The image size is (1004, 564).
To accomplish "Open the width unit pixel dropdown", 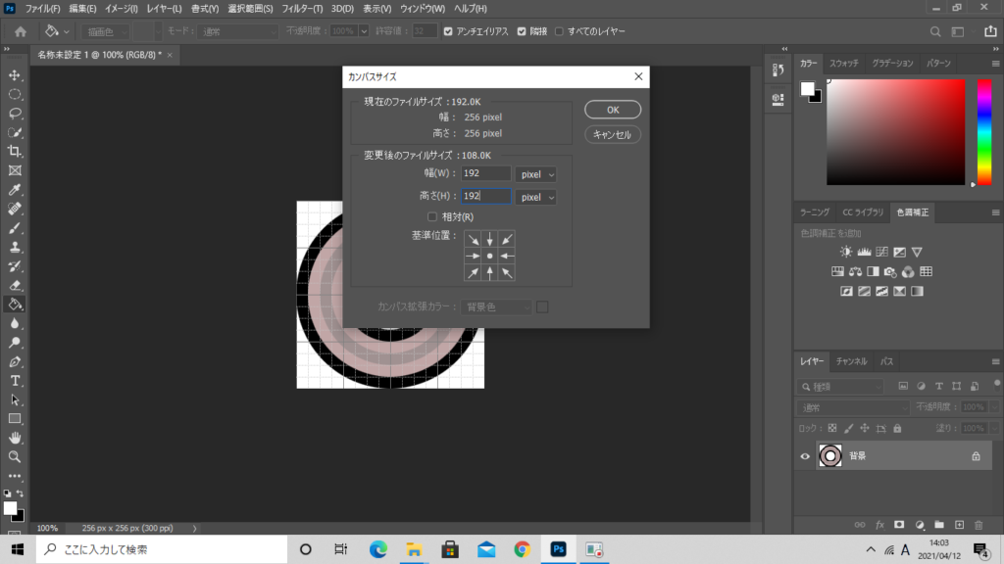I will tap(536, 174).
